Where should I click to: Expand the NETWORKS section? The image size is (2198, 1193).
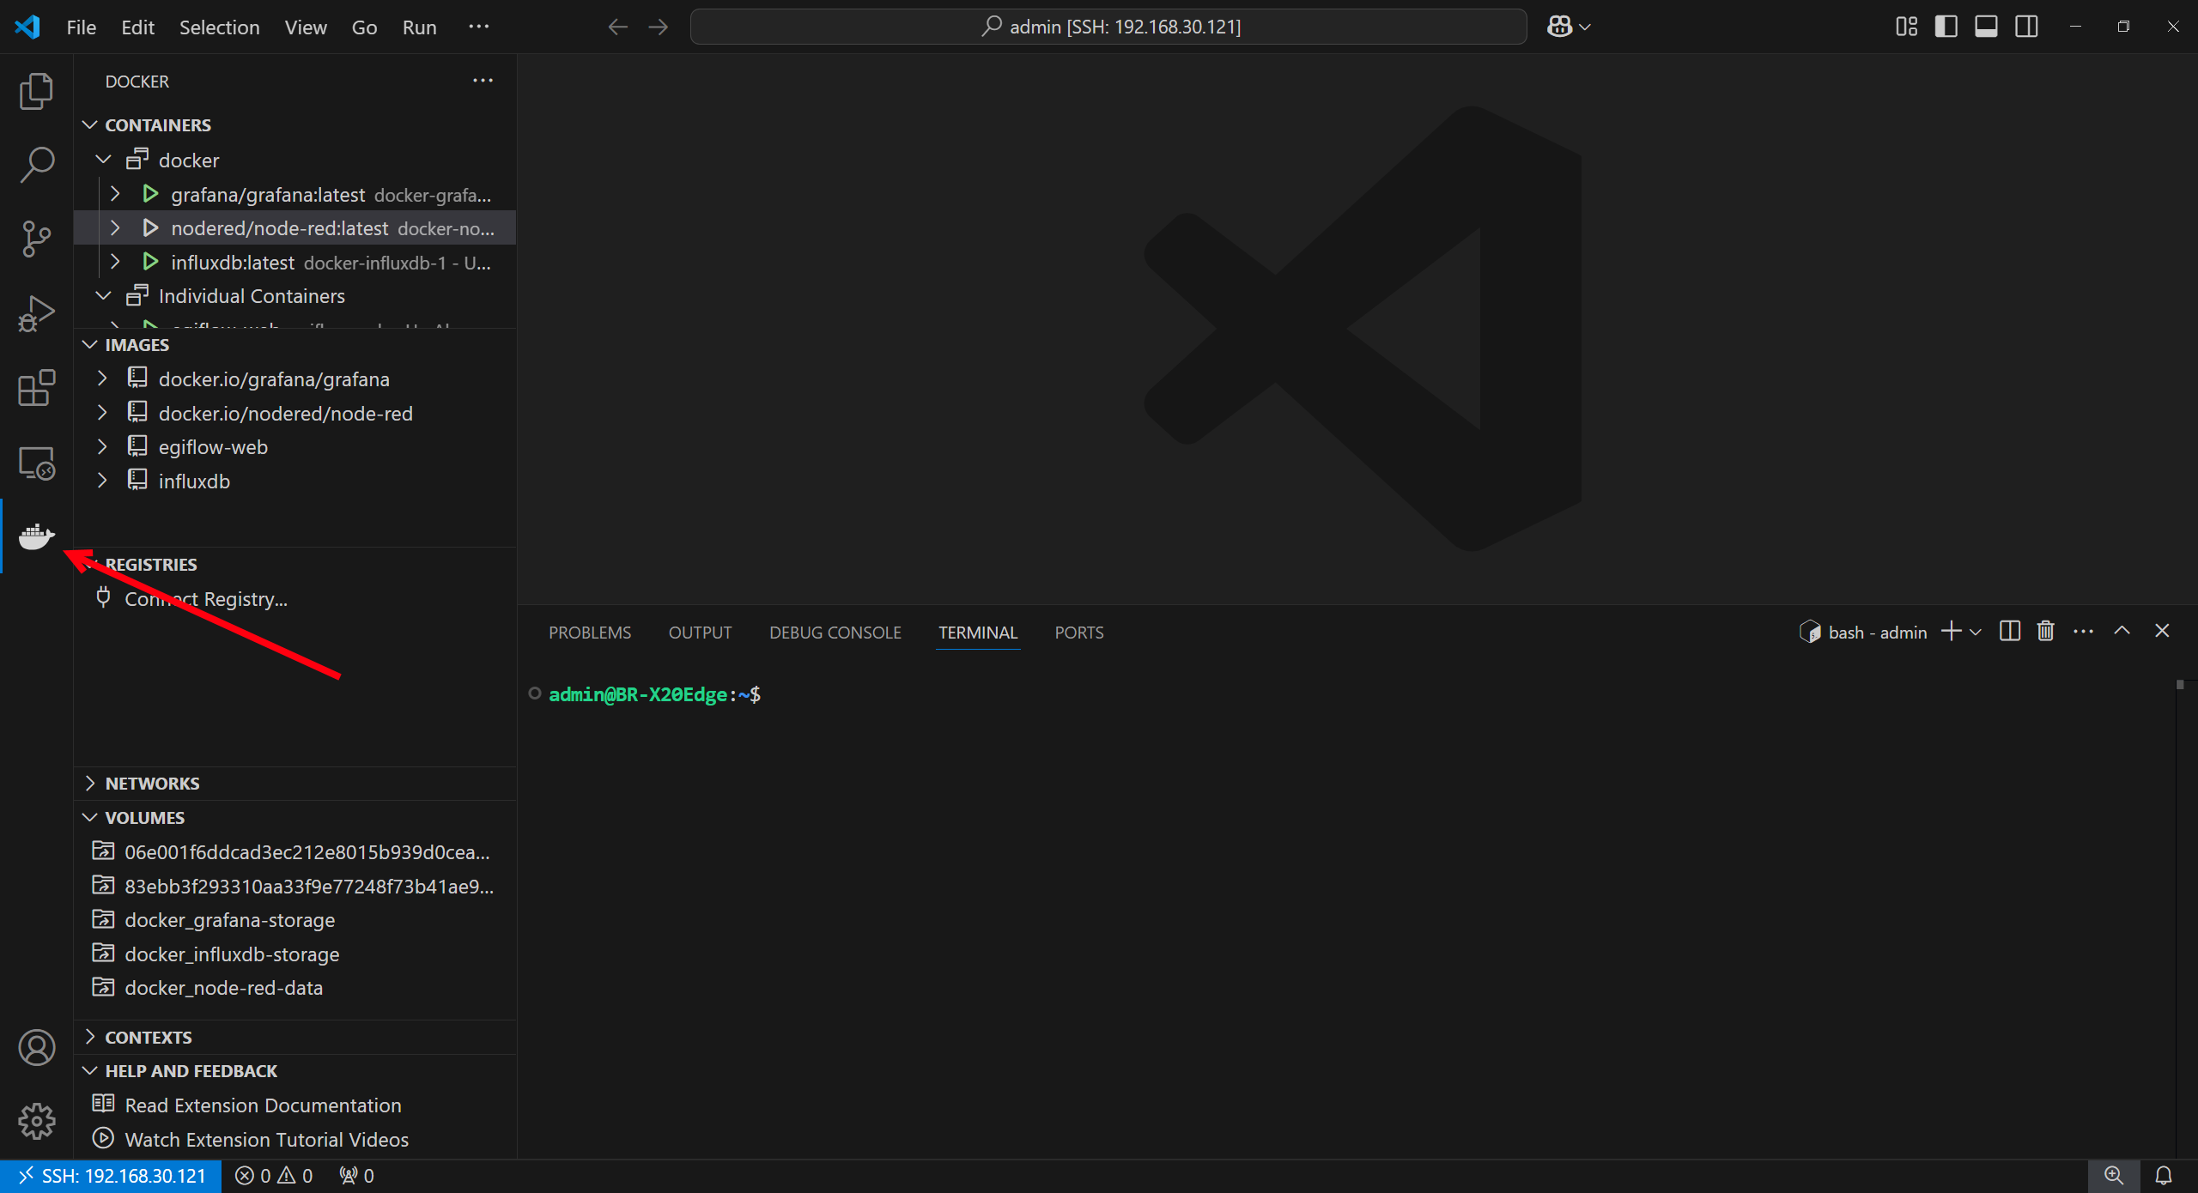click(152, 783)
